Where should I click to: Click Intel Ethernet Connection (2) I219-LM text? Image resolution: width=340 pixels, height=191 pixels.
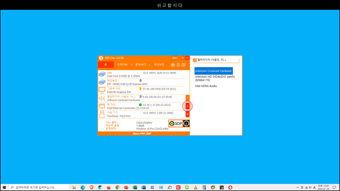(x=128, y=108)
